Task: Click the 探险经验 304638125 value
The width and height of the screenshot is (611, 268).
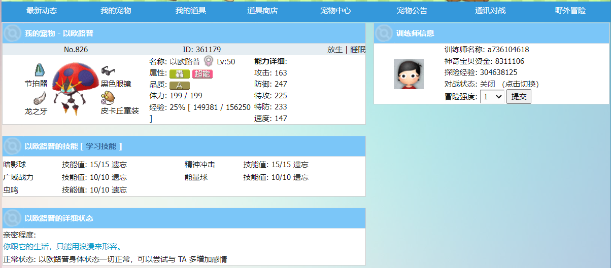Action: click(x=499, y=72)
